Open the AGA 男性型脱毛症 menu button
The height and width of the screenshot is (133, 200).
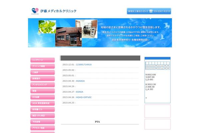pyautogui.click(x=42, y=103)
